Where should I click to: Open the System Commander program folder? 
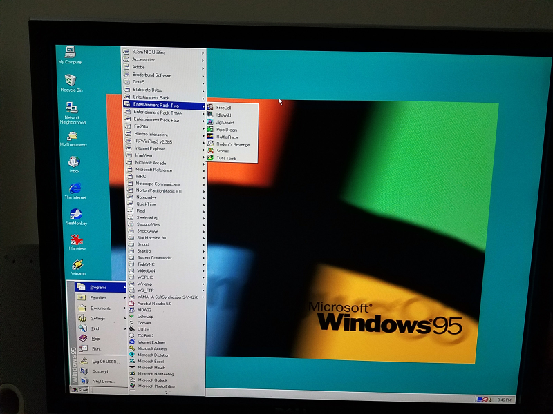166,257
